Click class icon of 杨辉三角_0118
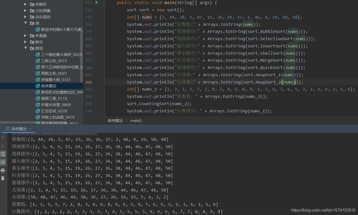This screenshot has width=358, height=215. pos(38,98)
